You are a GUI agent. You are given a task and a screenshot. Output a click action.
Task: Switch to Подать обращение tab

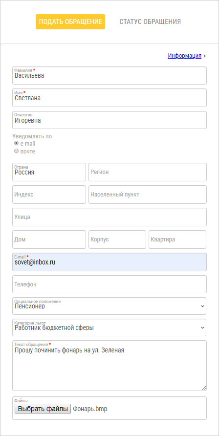click(70, 22)
